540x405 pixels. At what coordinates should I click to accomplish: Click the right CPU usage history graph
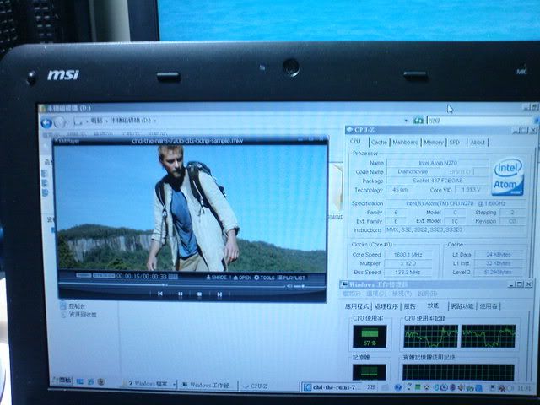click(489, 336)
